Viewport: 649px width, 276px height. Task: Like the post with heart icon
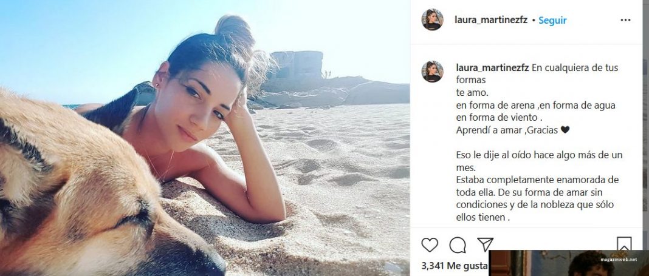point(429,245)
